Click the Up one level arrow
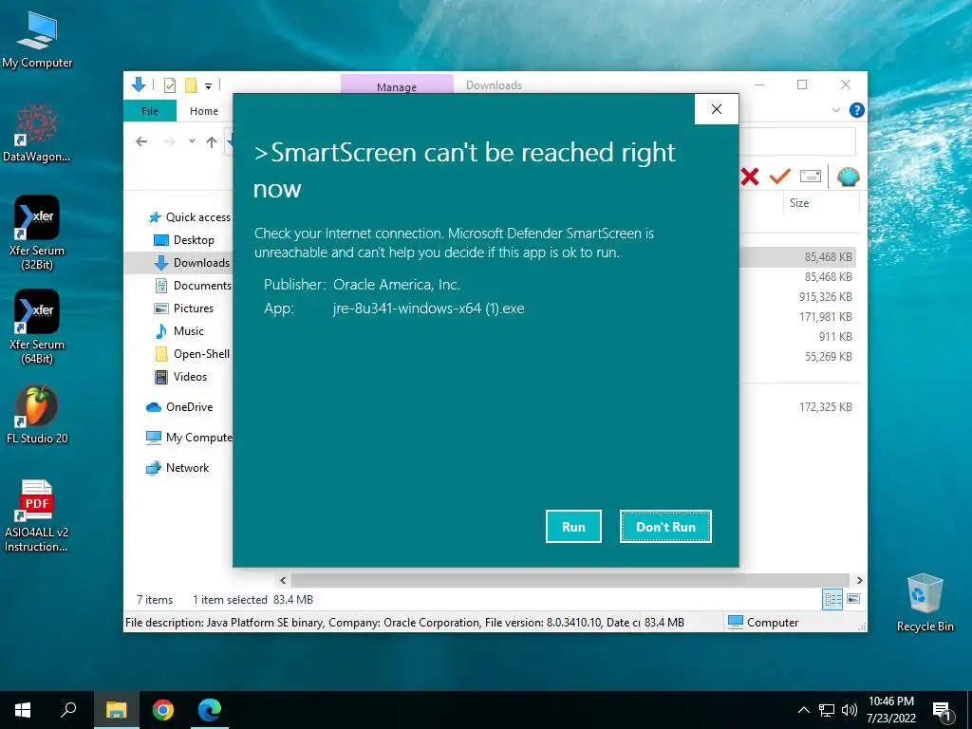Image resolution: width=972 pixels, height=729 pixels. (x=212, y=142)
